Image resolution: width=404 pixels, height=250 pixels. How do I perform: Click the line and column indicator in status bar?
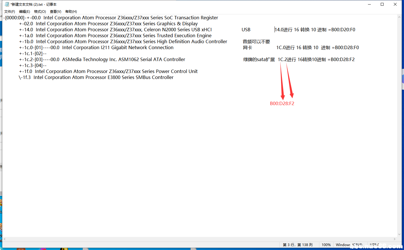coord(298,245)
